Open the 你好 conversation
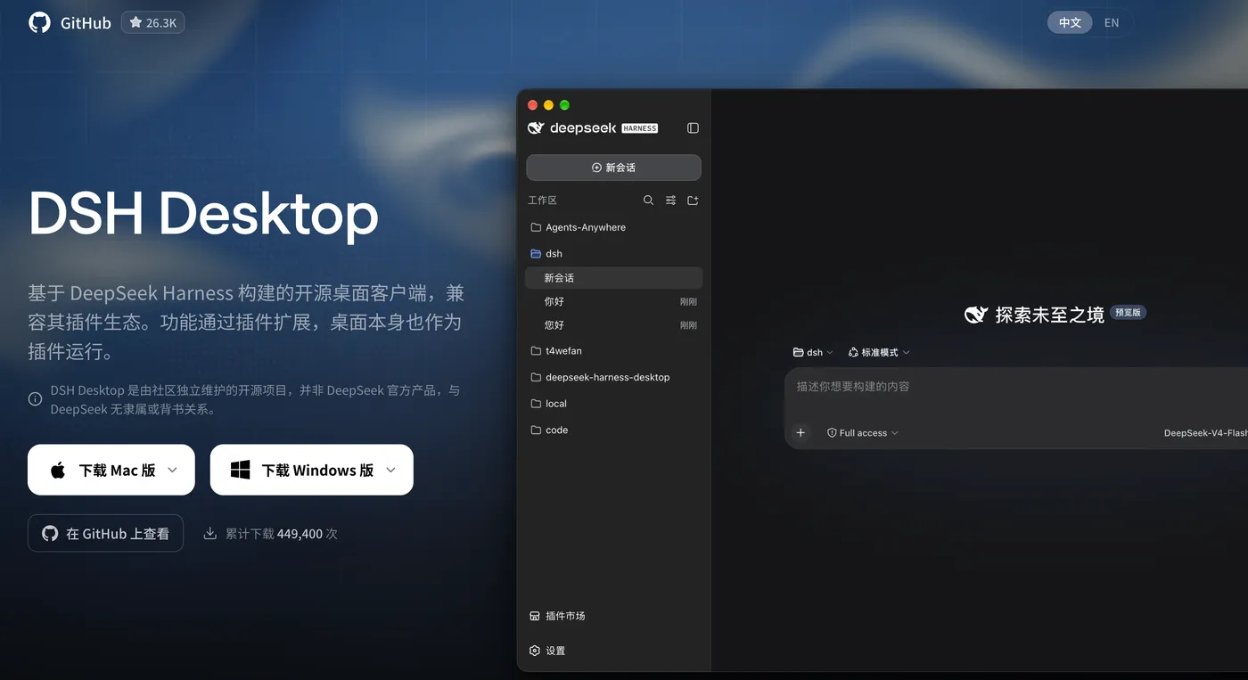The image size is (1248, 680). point(613,302)
